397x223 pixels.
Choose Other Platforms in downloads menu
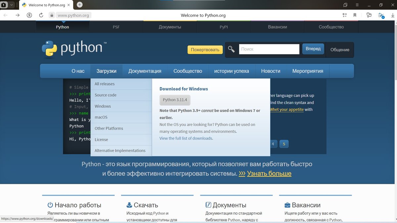(x=121, y=128)
